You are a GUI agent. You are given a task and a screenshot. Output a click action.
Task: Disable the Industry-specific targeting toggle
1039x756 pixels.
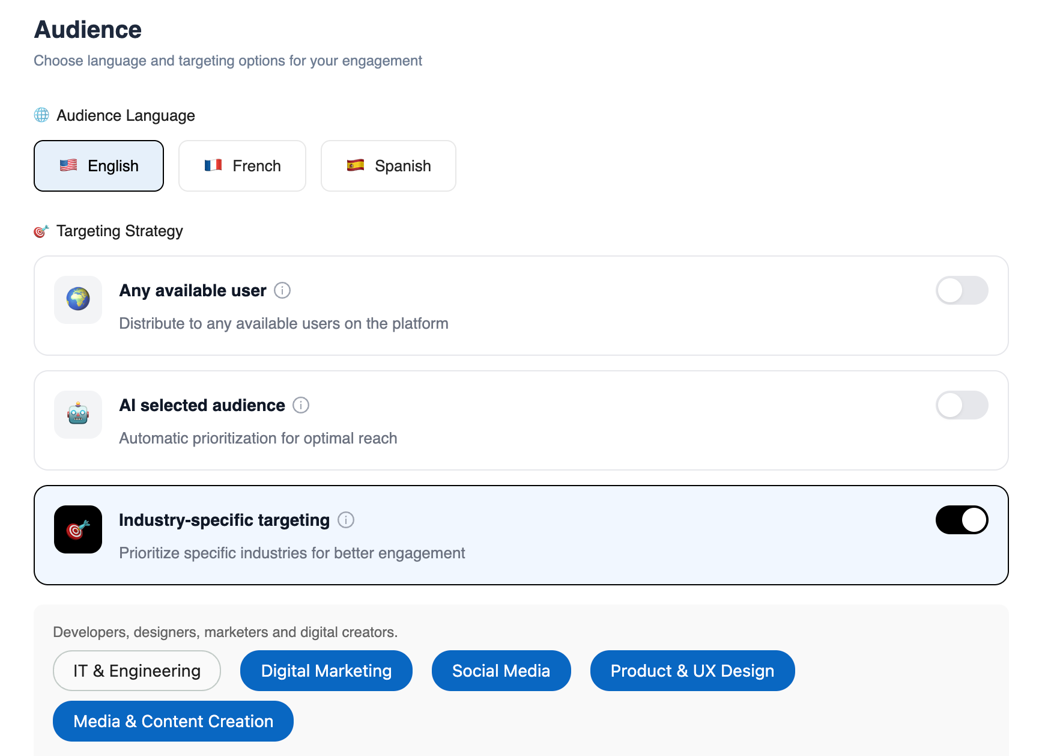[x=962, y=520]
